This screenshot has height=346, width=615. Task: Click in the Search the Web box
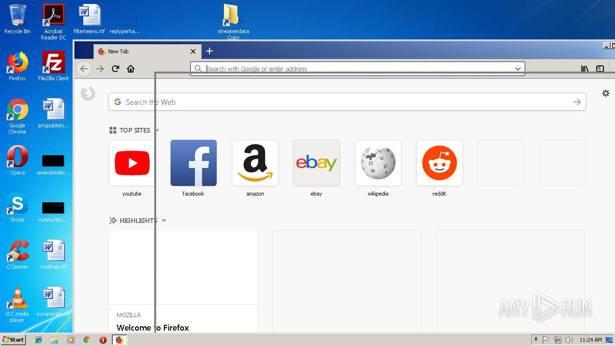[347, 102]
